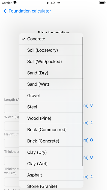Pick Asphalt from the popup

click(x=51, y=175)
